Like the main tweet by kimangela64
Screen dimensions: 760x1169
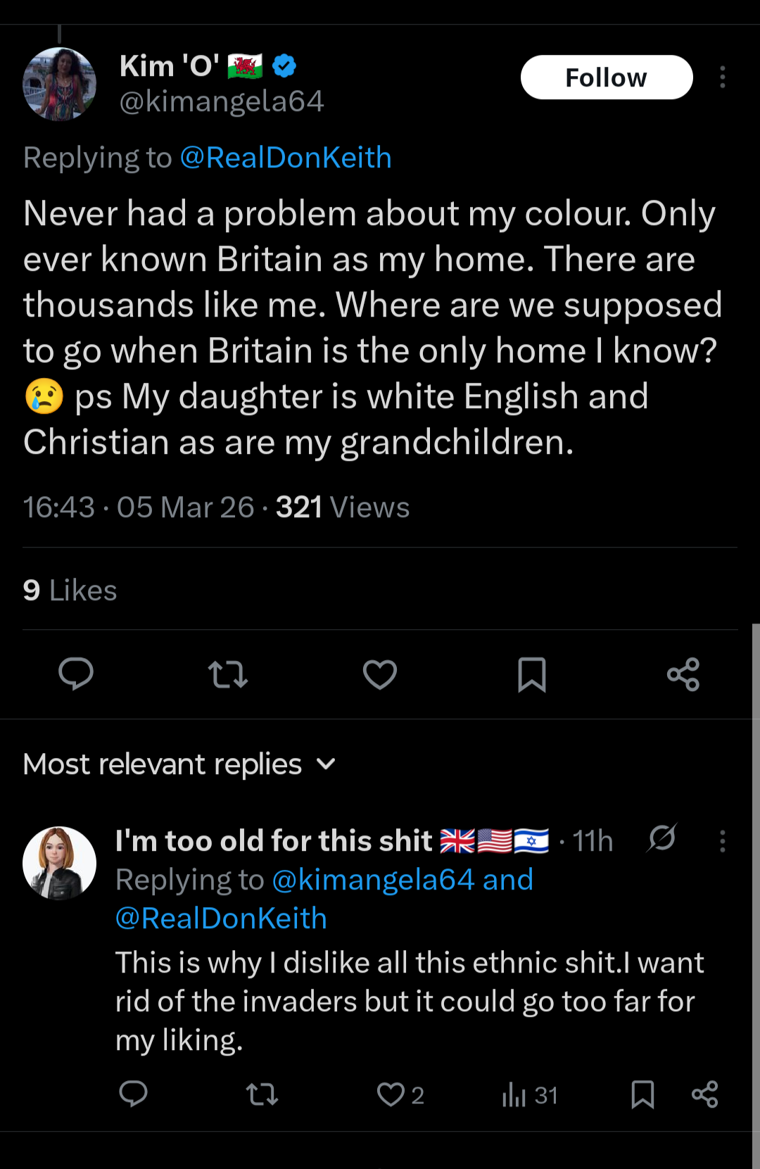380,674
